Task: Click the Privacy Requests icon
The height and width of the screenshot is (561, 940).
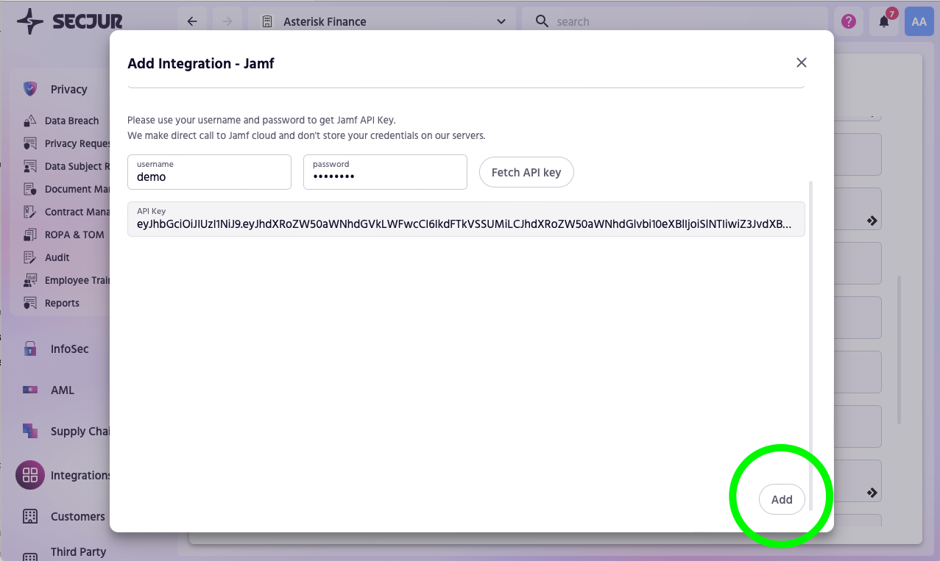Action: (30, 143)
